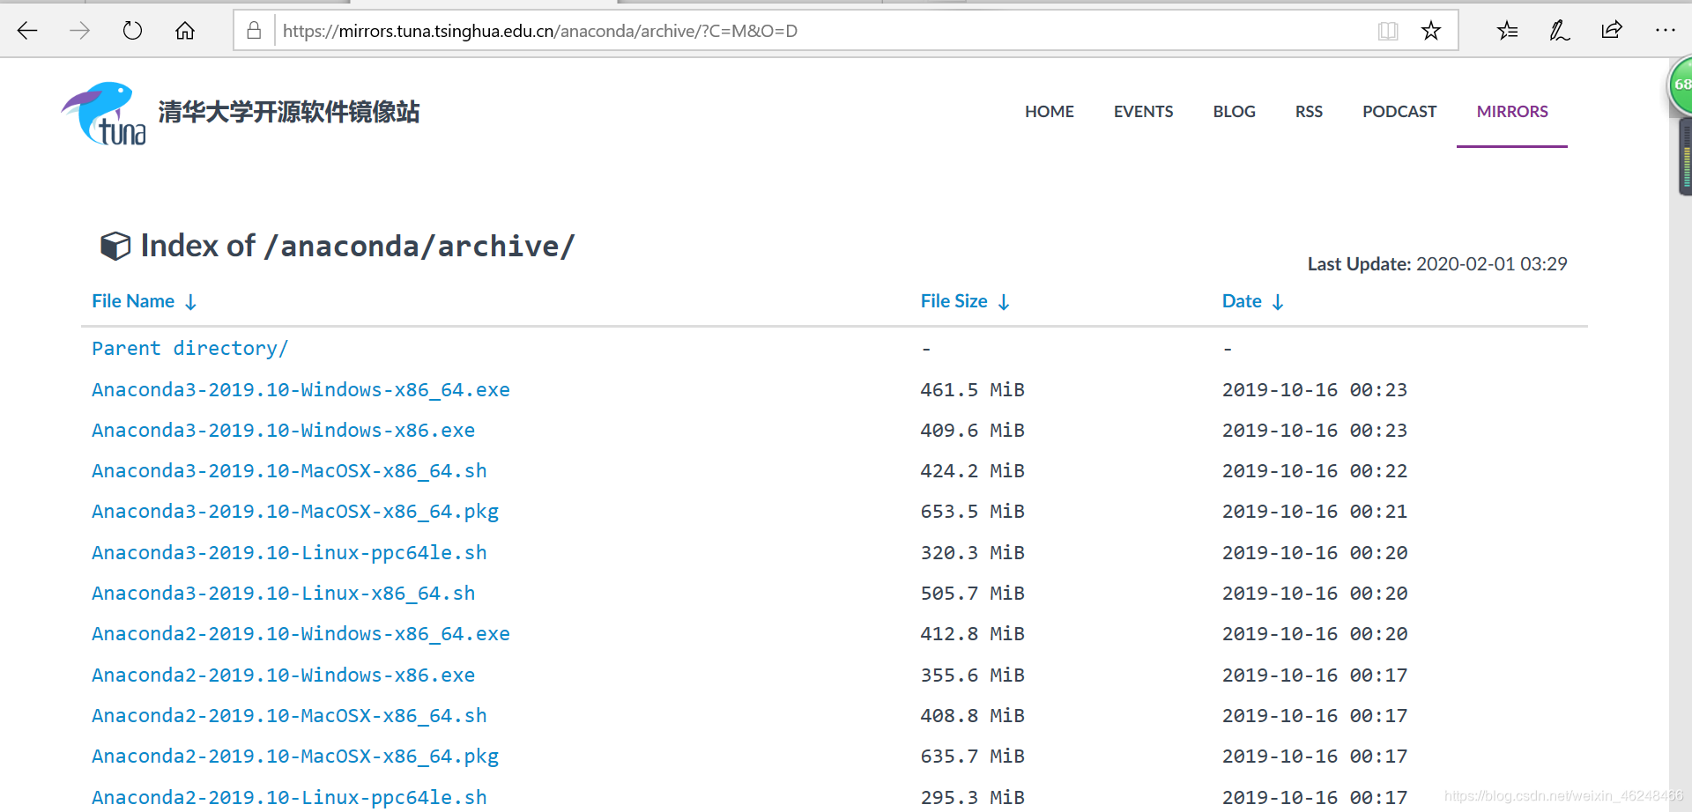Sort by File Name column header
1692x812 pixels.
point(145,301)
